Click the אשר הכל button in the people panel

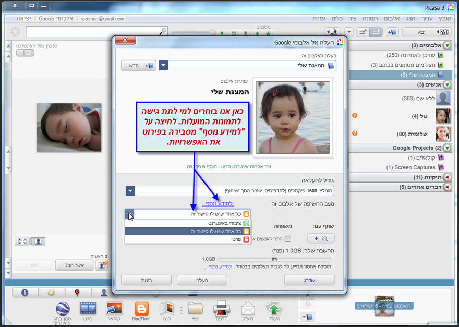pos(75,265)
